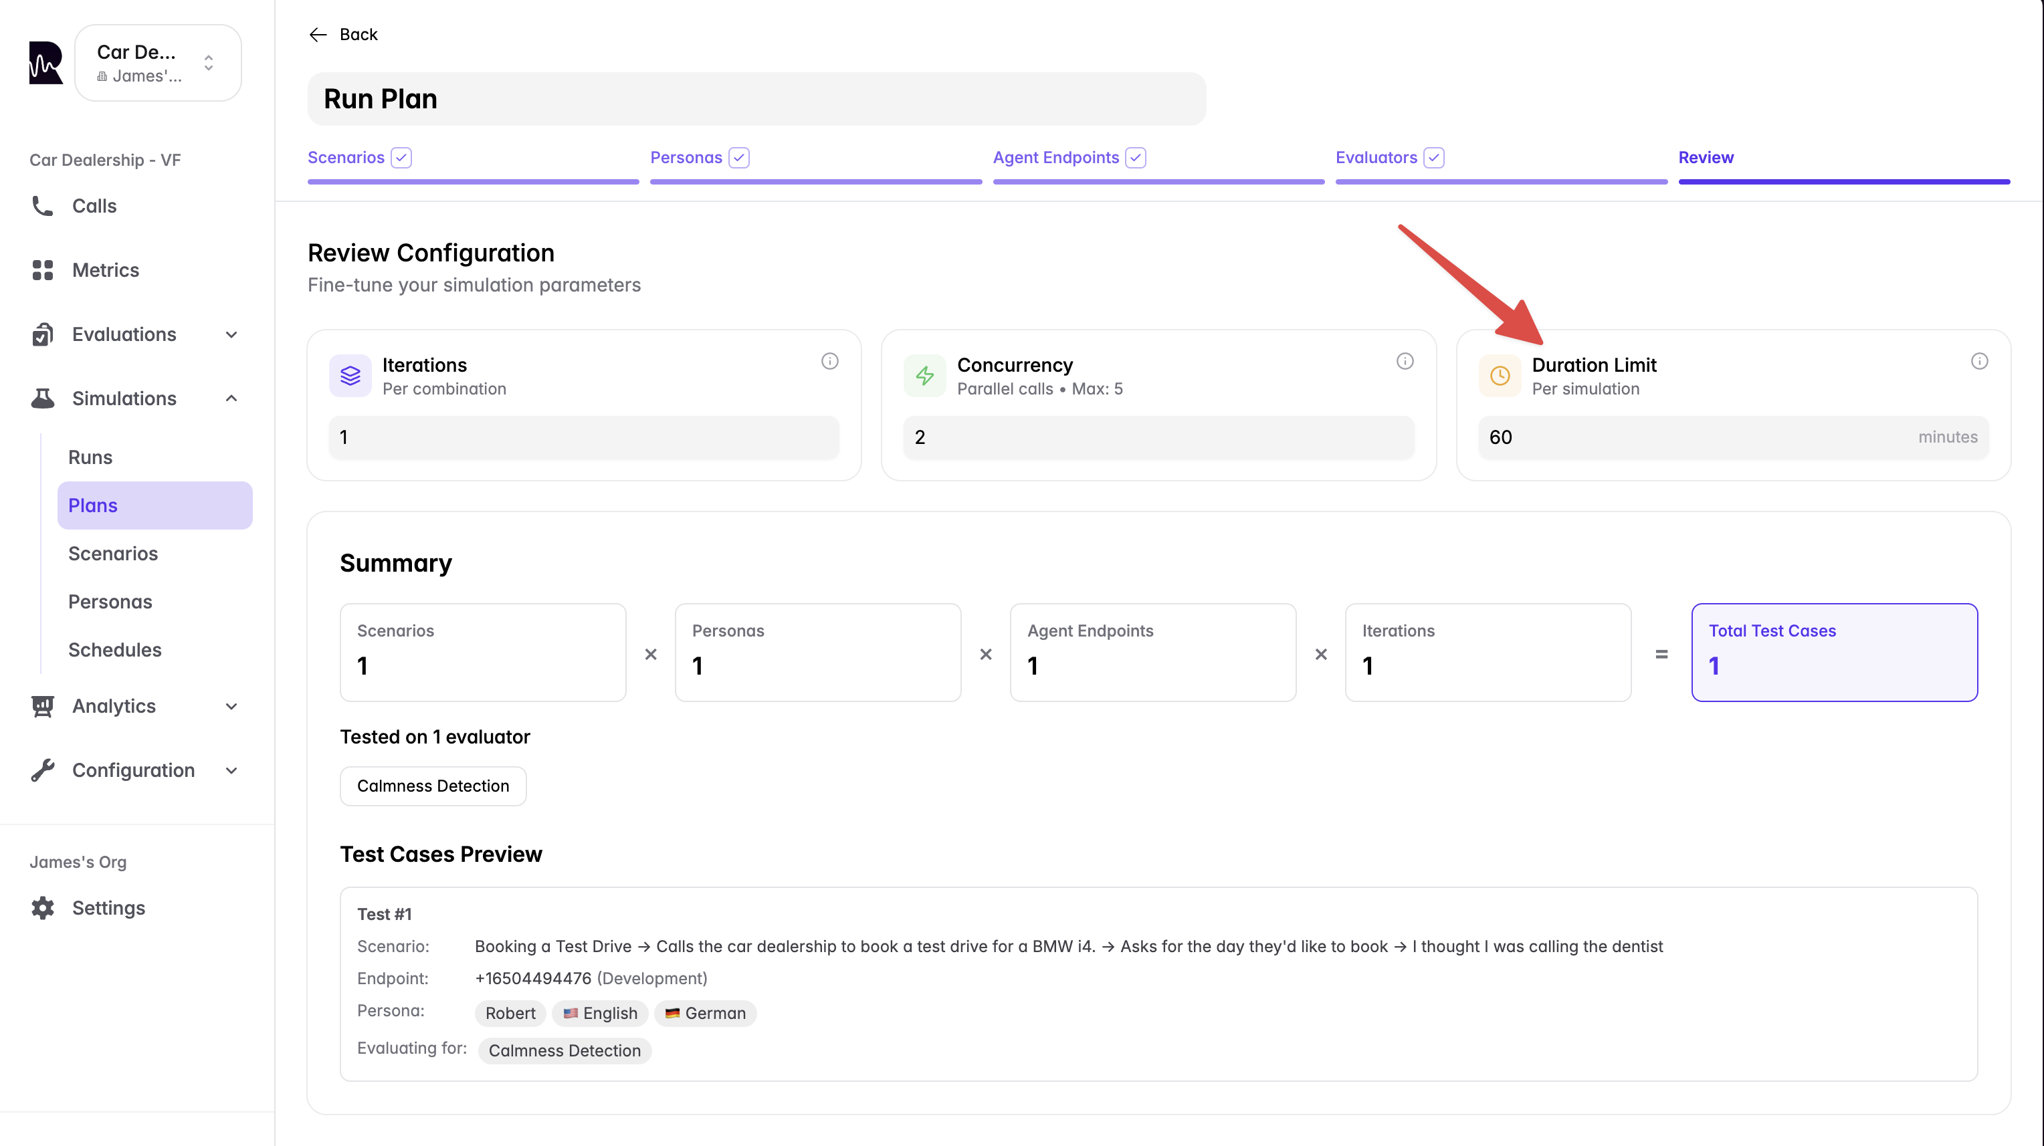Switch to the Agent Endpoints step tab
The height and width of the screenshot is (1146, 2044).
click(1055, 158)
